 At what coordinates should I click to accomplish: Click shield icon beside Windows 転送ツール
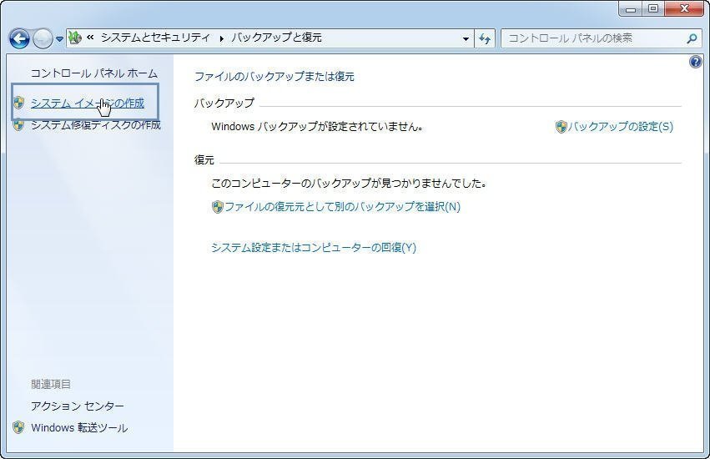tap(18, 427)
